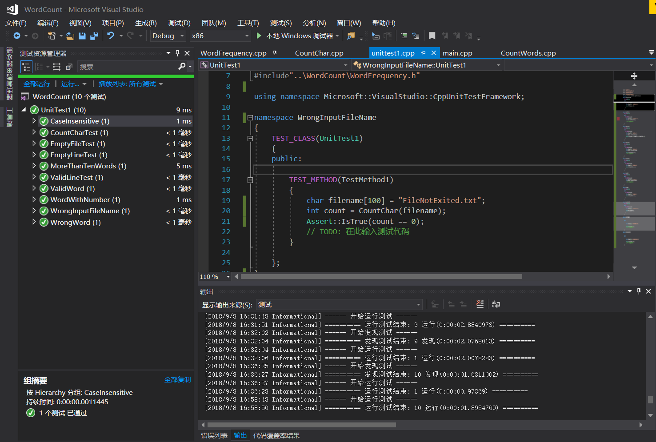Image resolution: width=656 pixels, height=442 pixels.
Task: Click the magnifier icon in the test search box
Action: click(x=182, y=67)
